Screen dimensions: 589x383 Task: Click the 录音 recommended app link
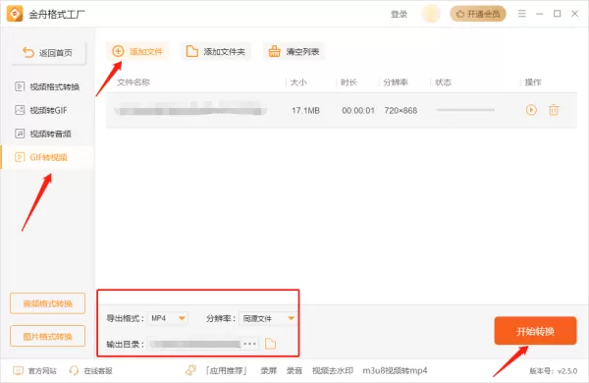[x=294, y=371]
